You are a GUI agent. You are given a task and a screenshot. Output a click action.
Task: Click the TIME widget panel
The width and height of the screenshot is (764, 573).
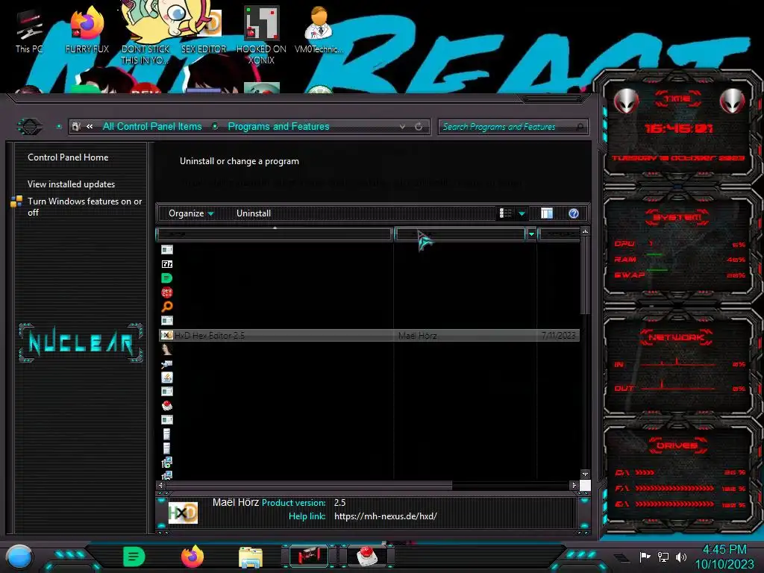point(678,128)
